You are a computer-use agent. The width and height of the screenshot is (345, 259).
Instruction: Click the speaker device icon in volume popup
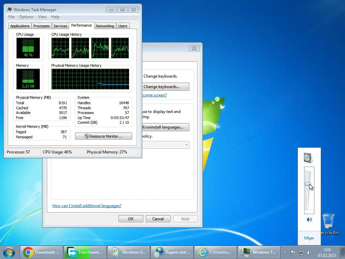pos(309,158)
